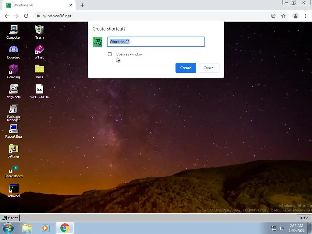The height and width of the screenshot is (234, 312).
Task: Open the Windows 7 Start orb
Action: [x=8, y=228]
